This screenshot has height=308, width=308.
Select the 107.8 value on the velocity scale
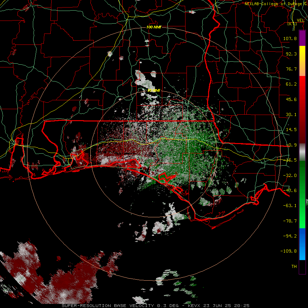click(290, 38)
